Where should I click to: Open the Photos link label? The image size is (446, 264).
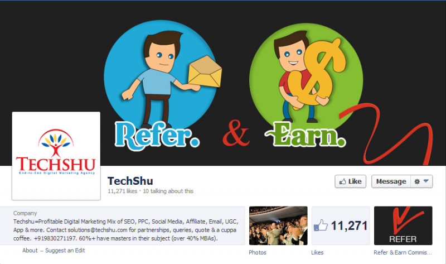tap(258, 253)
